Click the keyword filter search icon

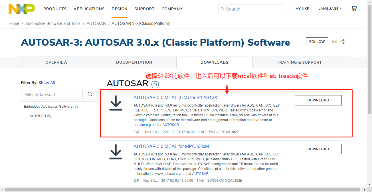(90, 94)
